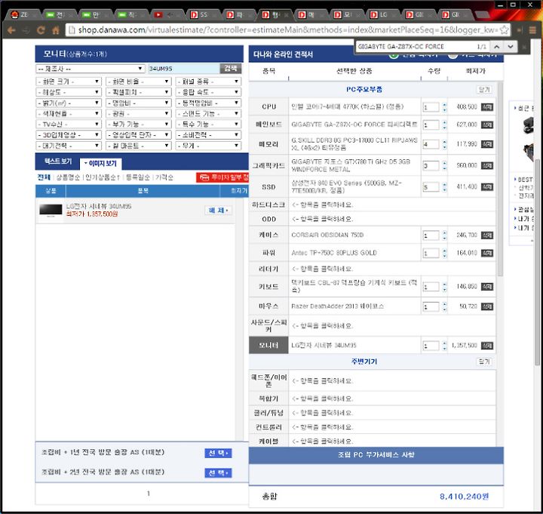Delete the 파워 Antec row
This screenshot has width=543, height=514.
[x=487, y=254]
